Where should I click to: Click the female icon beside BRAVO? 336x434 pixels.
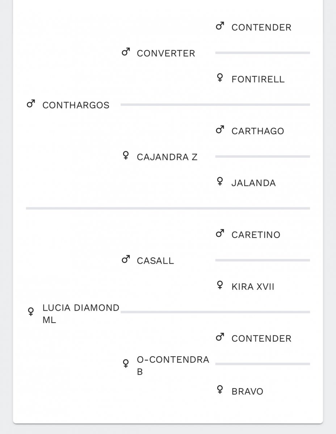click(220, 390)
